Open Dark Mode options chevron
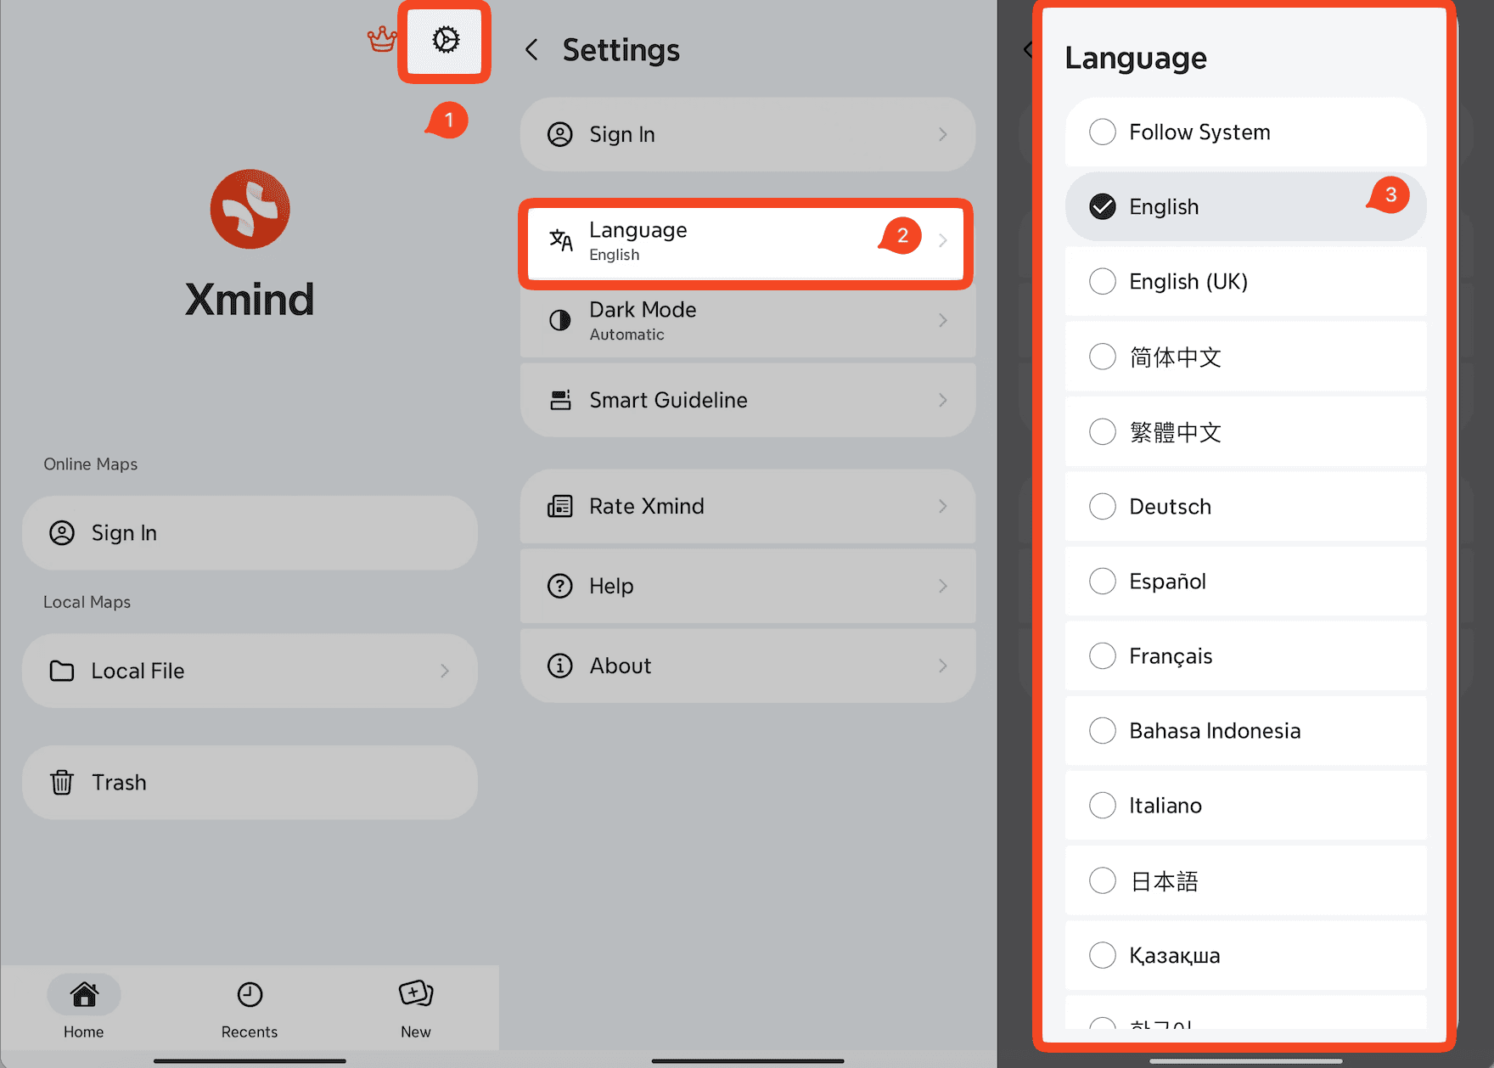 click(x=943, y=320)
